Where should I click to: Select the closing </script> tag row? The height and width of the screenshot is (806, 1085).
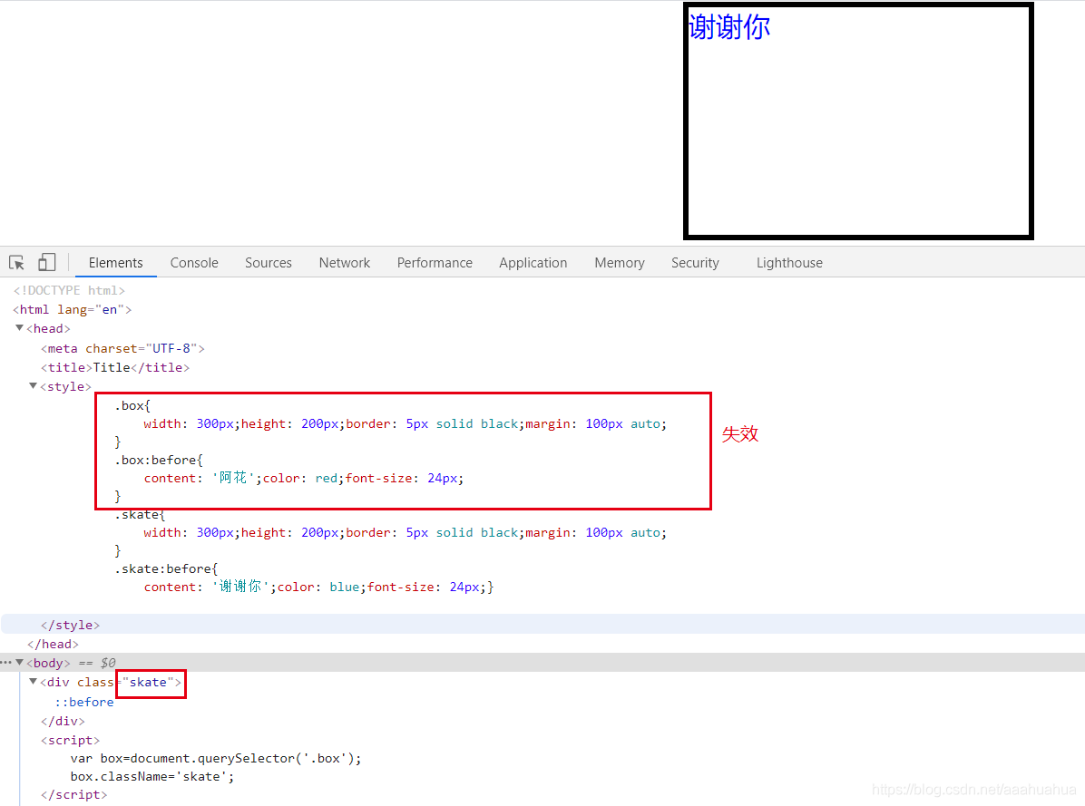coord(74,795)
